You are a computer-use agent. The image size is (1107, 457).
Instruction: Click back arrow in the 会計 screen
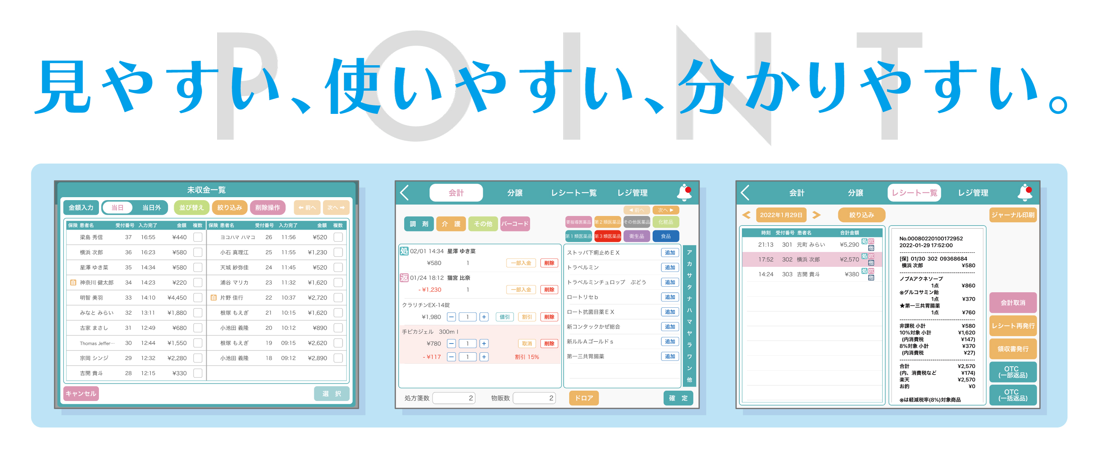tap(404, 193)
